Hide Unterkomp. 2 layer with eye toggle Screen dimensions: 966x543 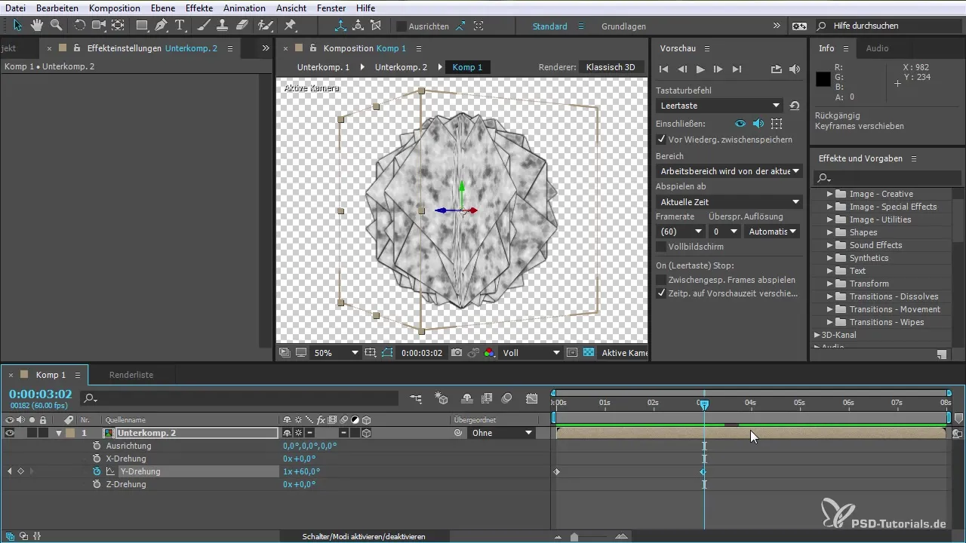10,433
